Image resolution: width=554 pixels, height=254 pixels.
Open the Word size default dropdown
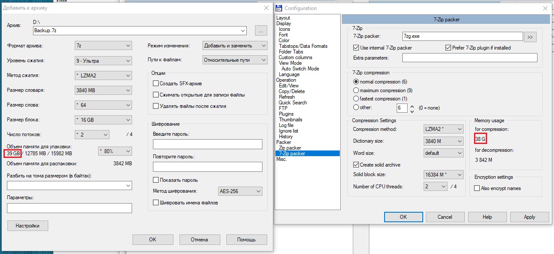pyautogui.click(x=444, y=153)
